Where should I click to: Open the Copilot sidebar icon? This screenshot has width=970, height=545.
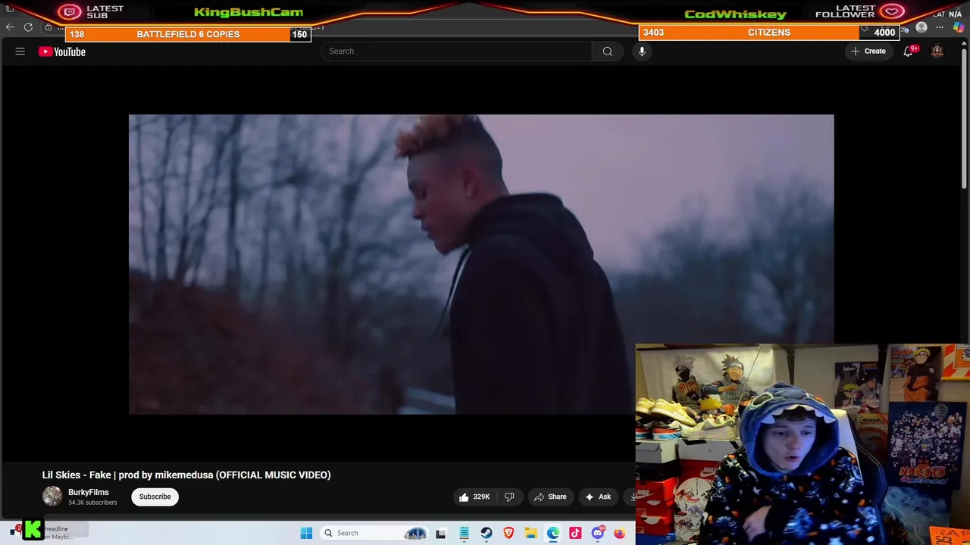[x=959, y=28]
